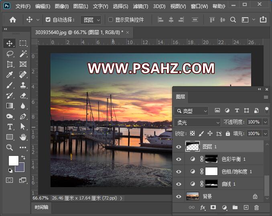This screenshot has width=272, height=216.
Task: Open the workspace switcher dropdown arrow
Action: click(254, 20)
